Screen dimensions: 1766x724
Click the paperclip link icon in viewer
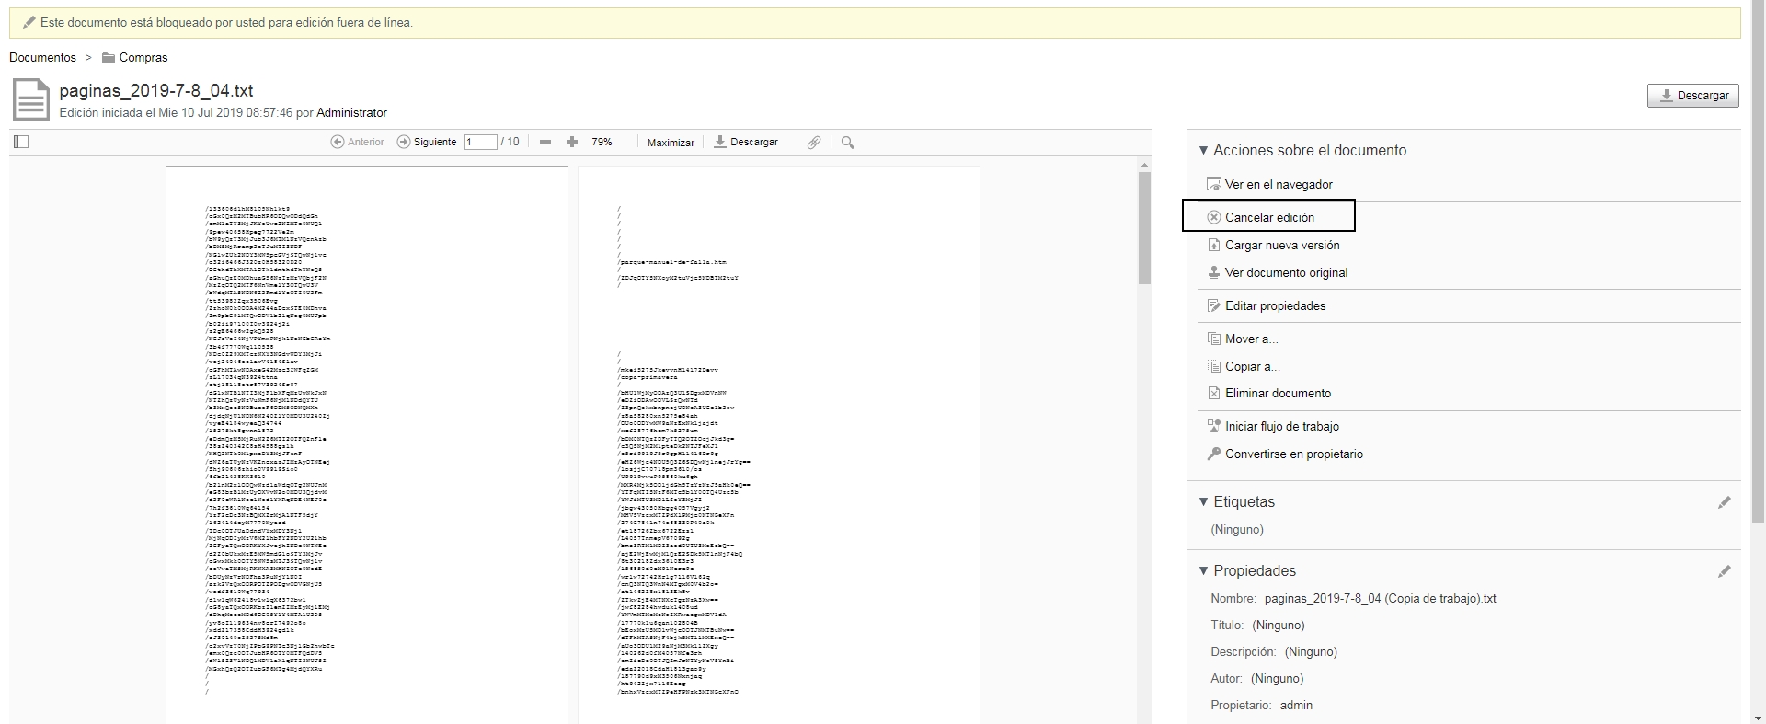click(814, 143)
